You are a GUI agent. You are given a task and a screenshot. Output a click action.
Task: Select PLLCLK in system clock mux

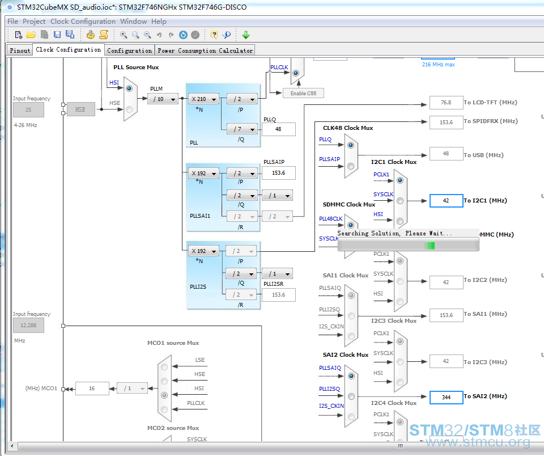[x=296, y=73]
